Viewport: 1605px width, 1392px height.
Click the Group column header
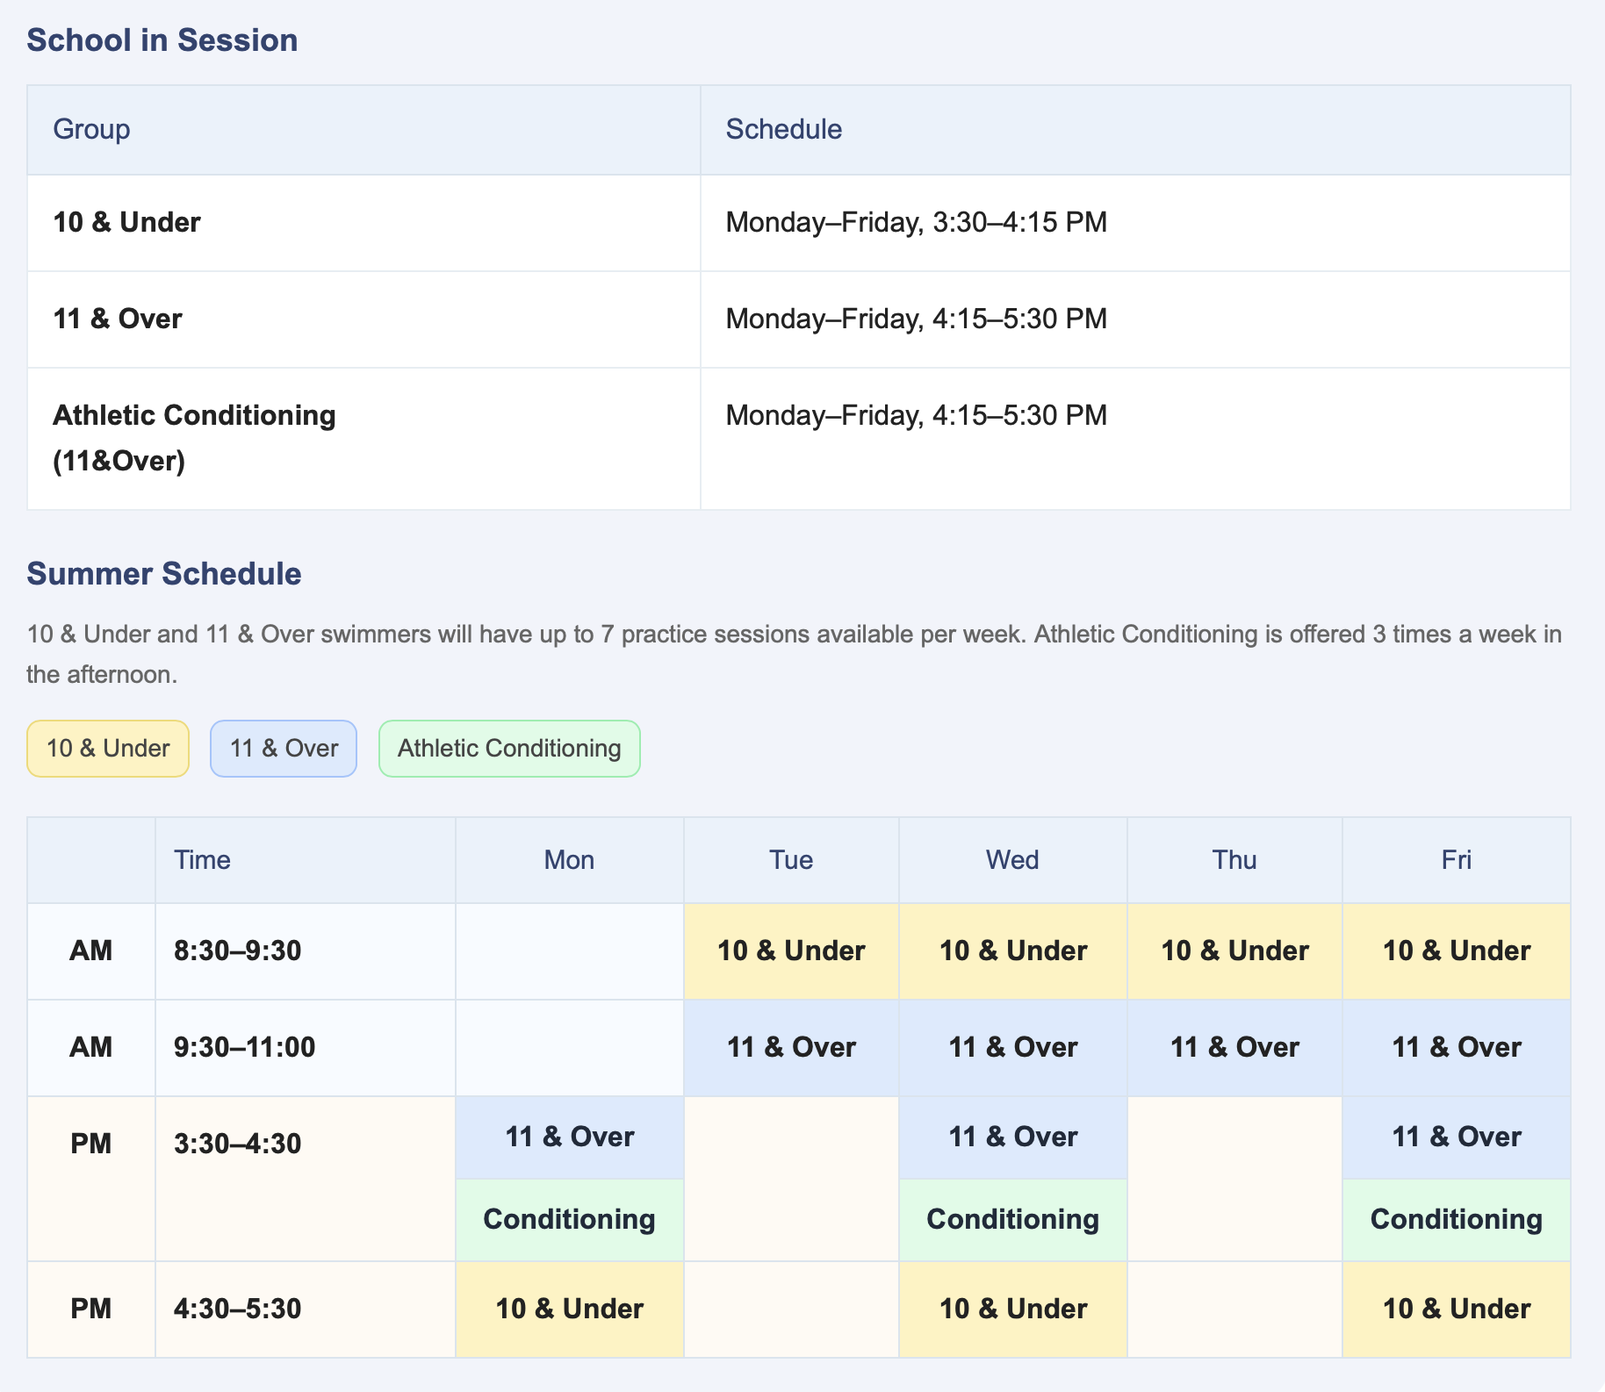click(x=363, y=130)
